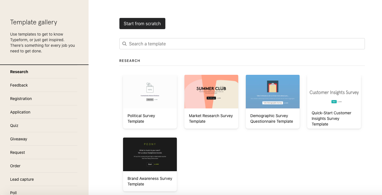Select the Request category

point(18,152)
